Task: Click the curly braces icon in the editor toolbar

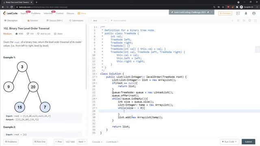Action: [x=238, y=20]
